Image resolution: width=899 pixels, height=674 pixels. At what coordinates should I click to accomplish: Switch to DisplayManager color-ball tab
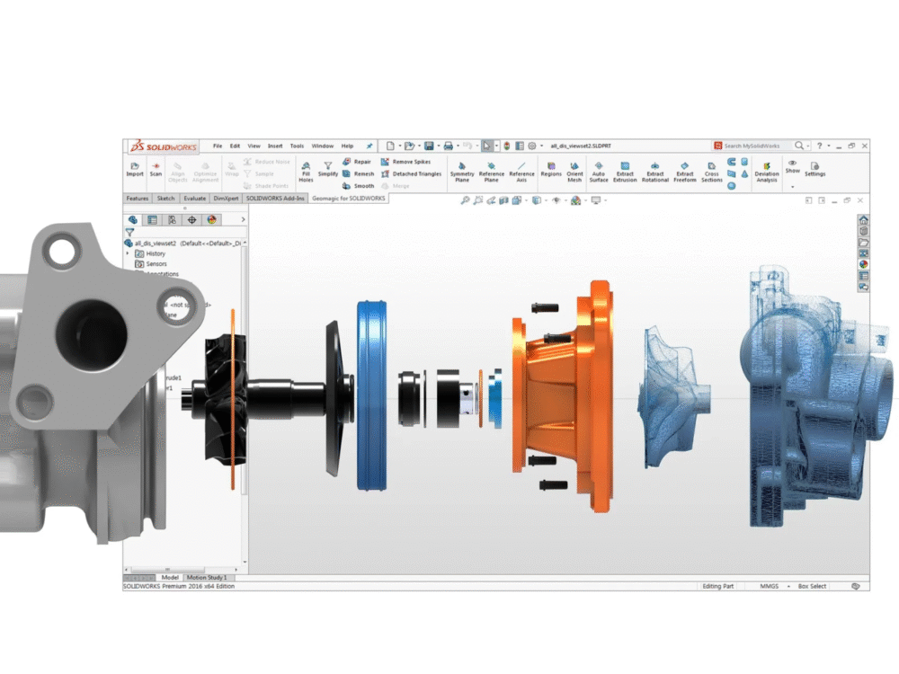pos(211,219)
